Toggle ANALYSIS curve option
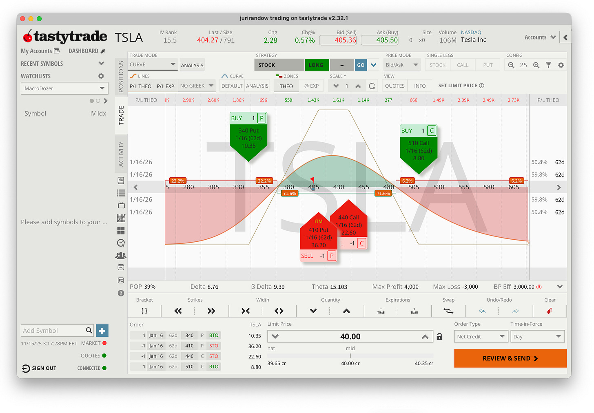Viewport: 594px width, 413px height. [x=257, y=86]
